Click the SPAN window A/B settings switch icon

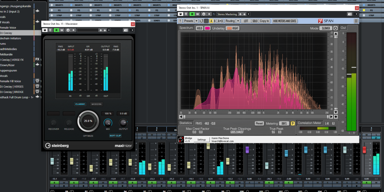pos(186,14)
